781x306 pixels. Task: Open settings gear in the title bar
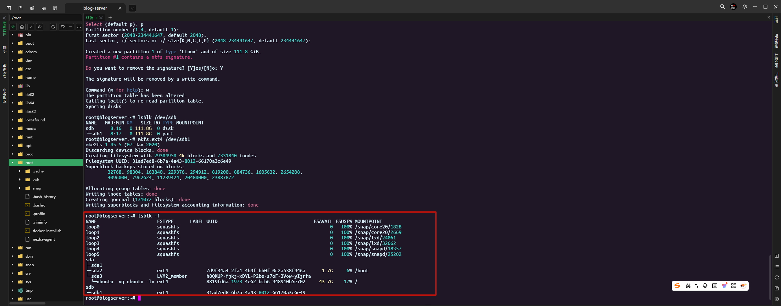point(744,7)
